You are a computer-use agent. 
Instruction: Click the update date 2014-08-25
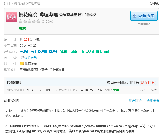click(28, 46)
